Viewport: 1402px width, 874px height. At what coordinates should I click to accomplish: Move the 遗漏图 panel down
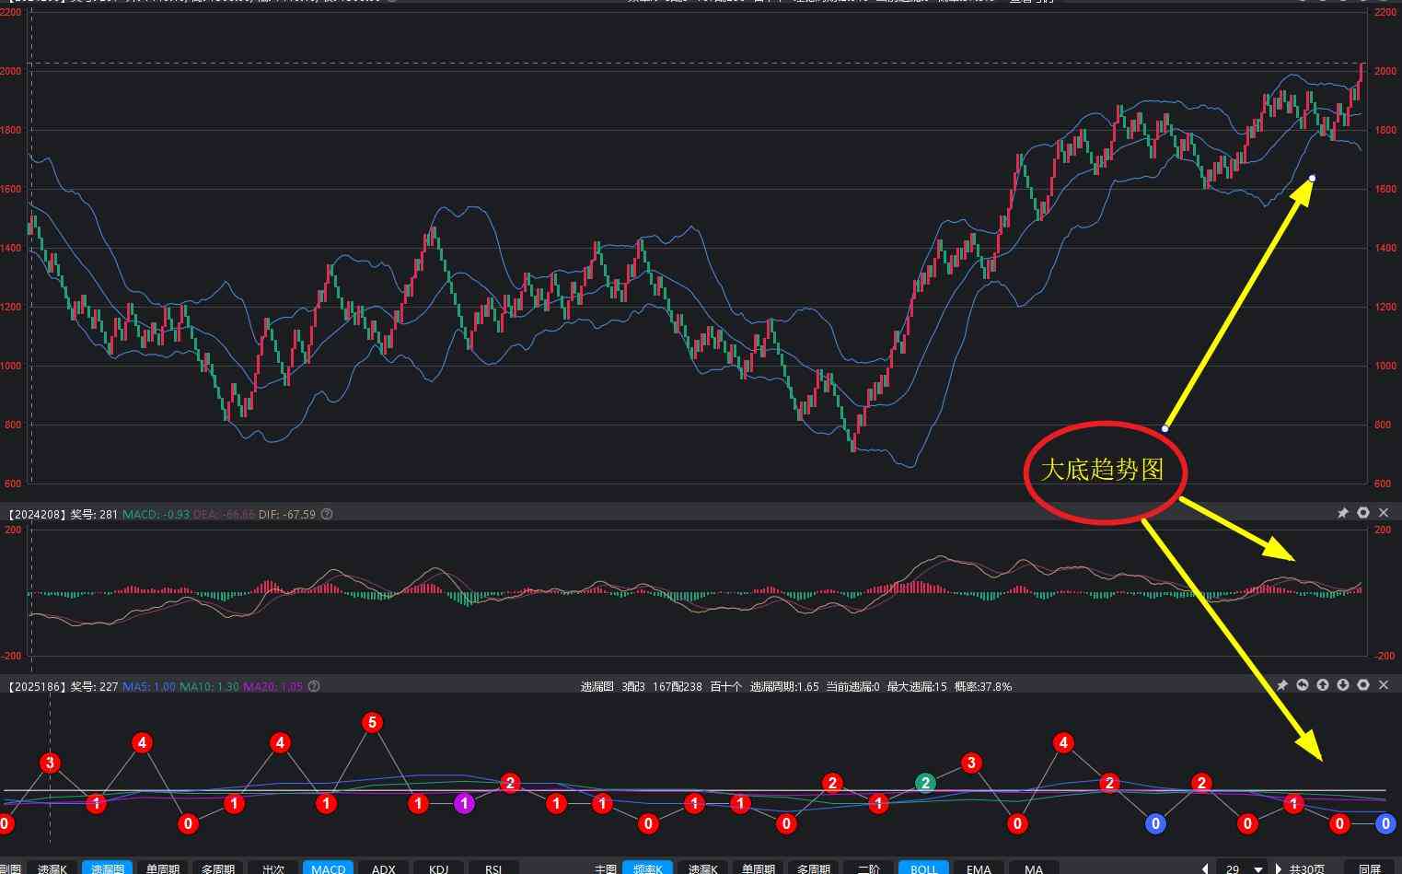(x=1343, y=685)
